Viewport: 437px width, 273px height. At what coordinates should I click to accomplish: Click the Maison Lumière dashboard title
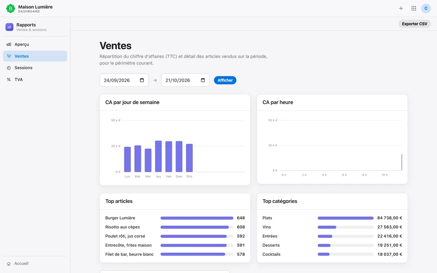point(35,7)
